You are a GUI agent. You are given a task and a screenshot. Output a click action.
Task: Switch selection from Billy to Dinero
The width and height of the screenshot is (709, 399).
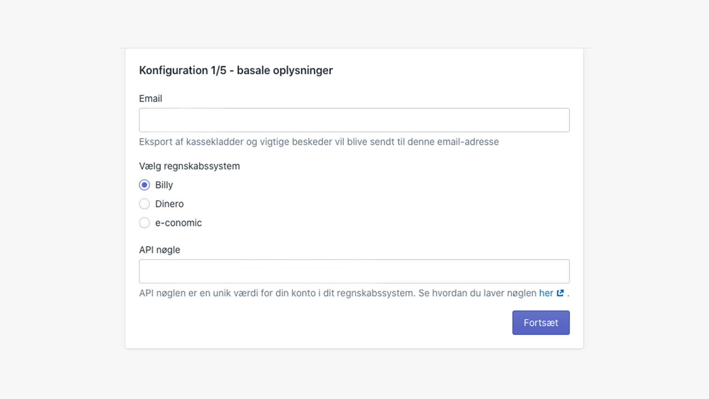(x=144, y=204)
